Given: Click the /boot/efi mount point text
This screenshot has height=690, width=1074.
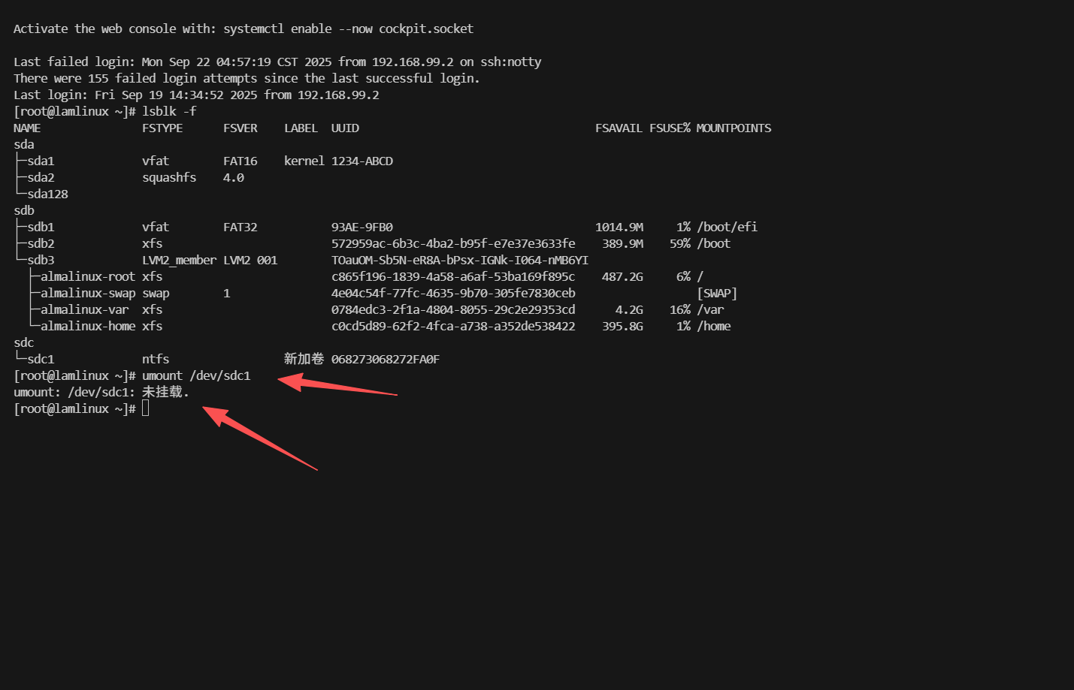Looking at the screenshot, I should [727, 227].
